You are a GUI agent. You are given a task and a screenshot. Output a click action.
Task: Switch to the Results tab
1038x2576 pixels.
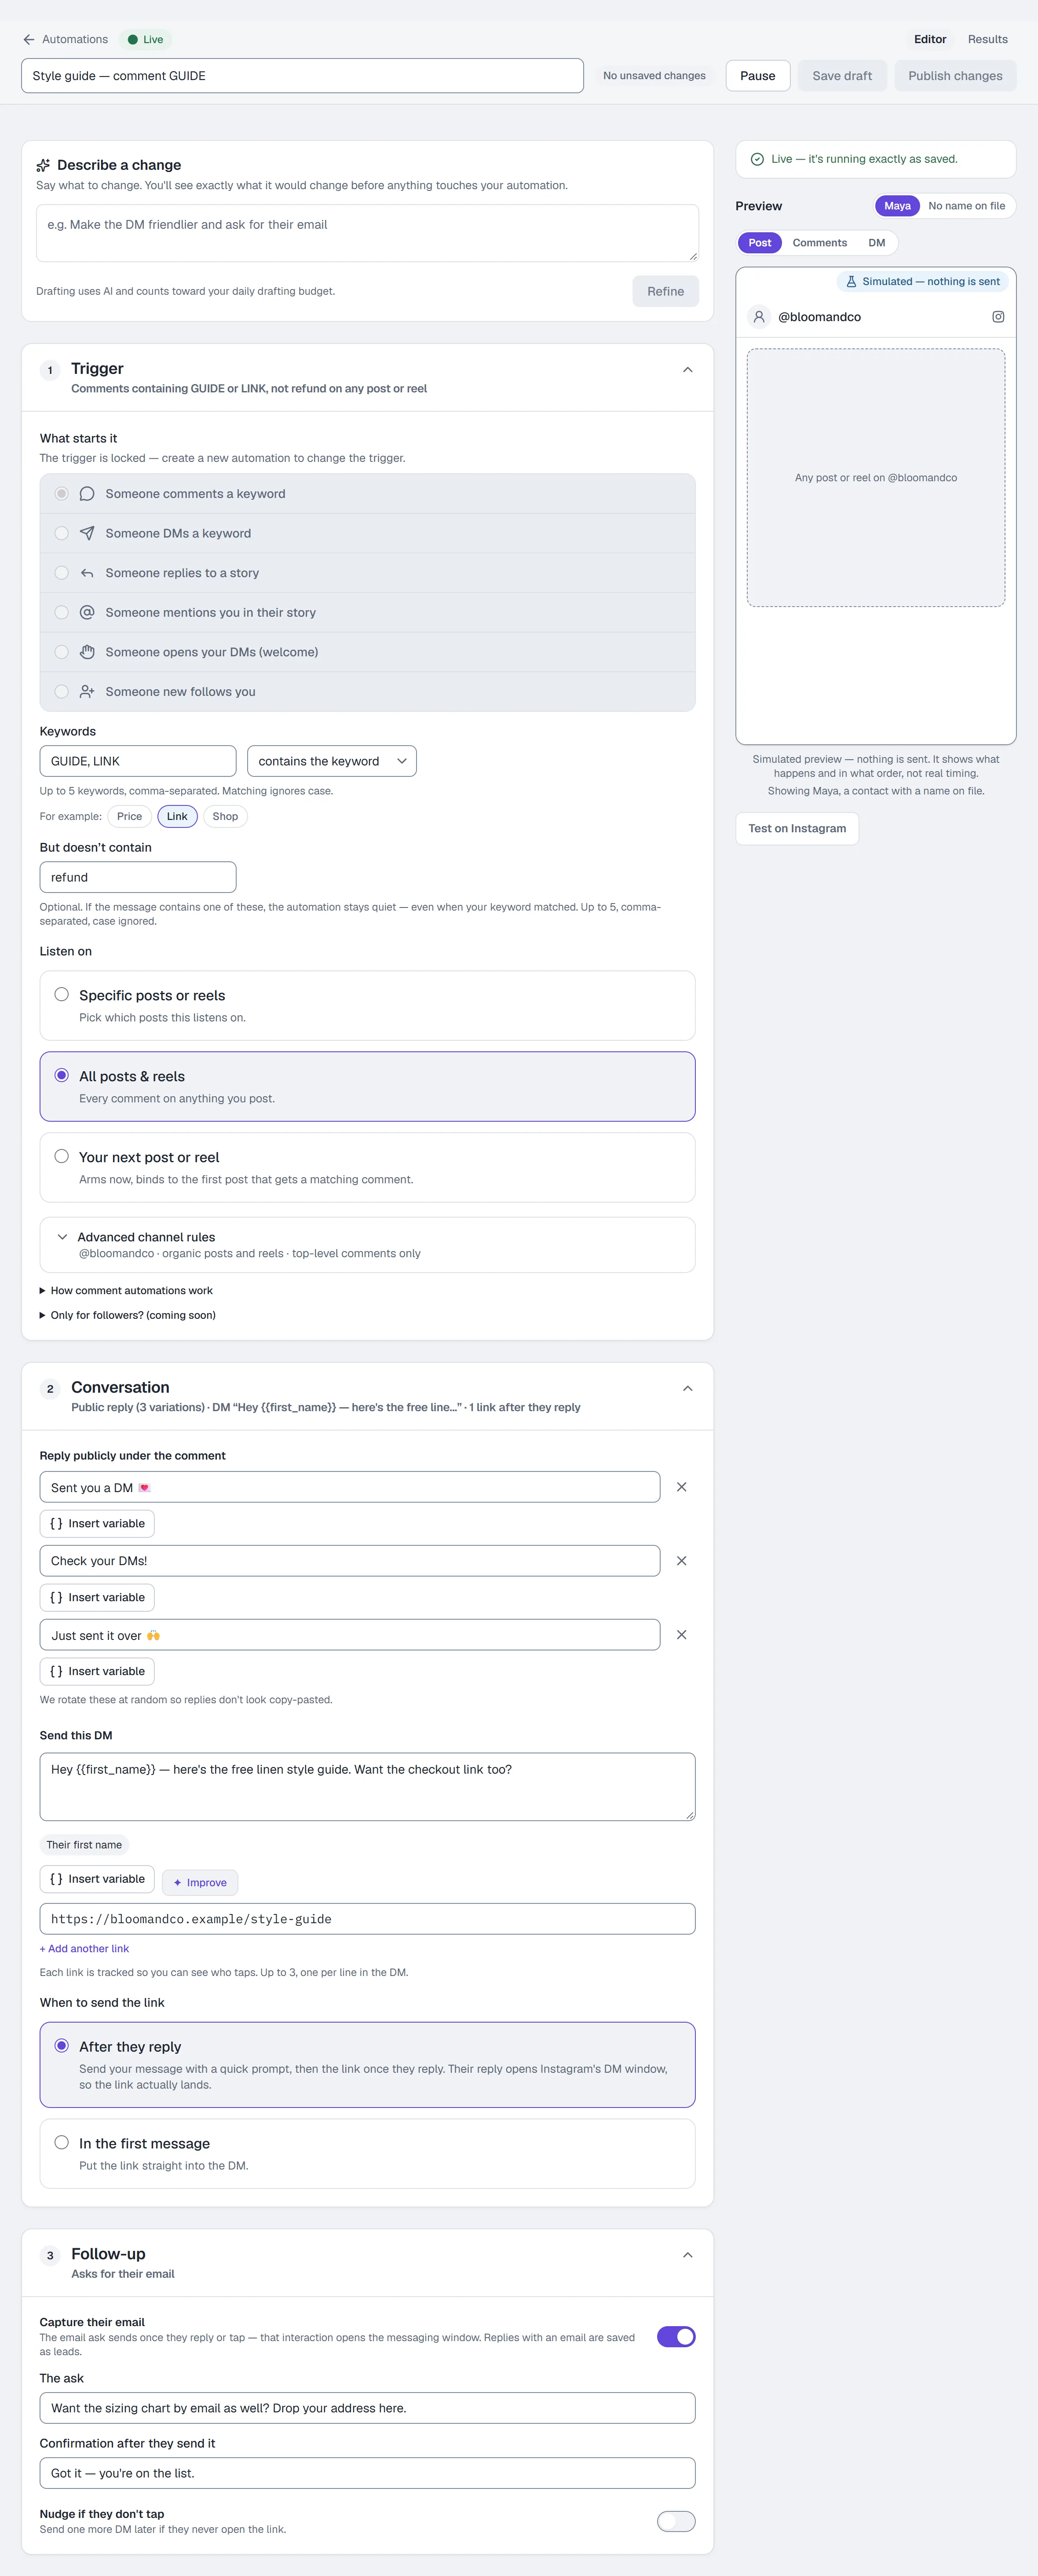987,39
